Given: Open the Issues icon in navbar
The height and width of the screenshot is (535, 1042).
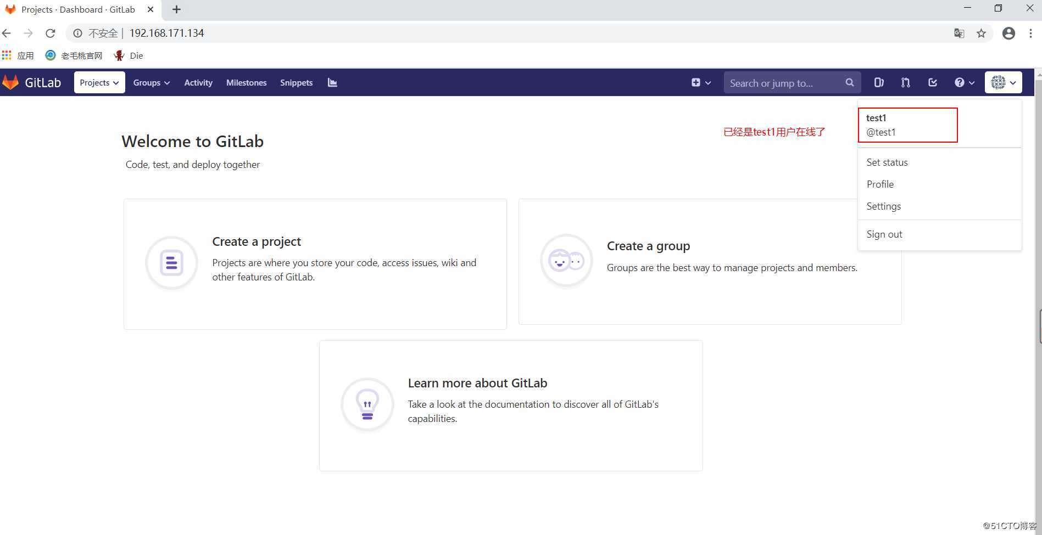Looking at the screenshot, I should [879, 82].
